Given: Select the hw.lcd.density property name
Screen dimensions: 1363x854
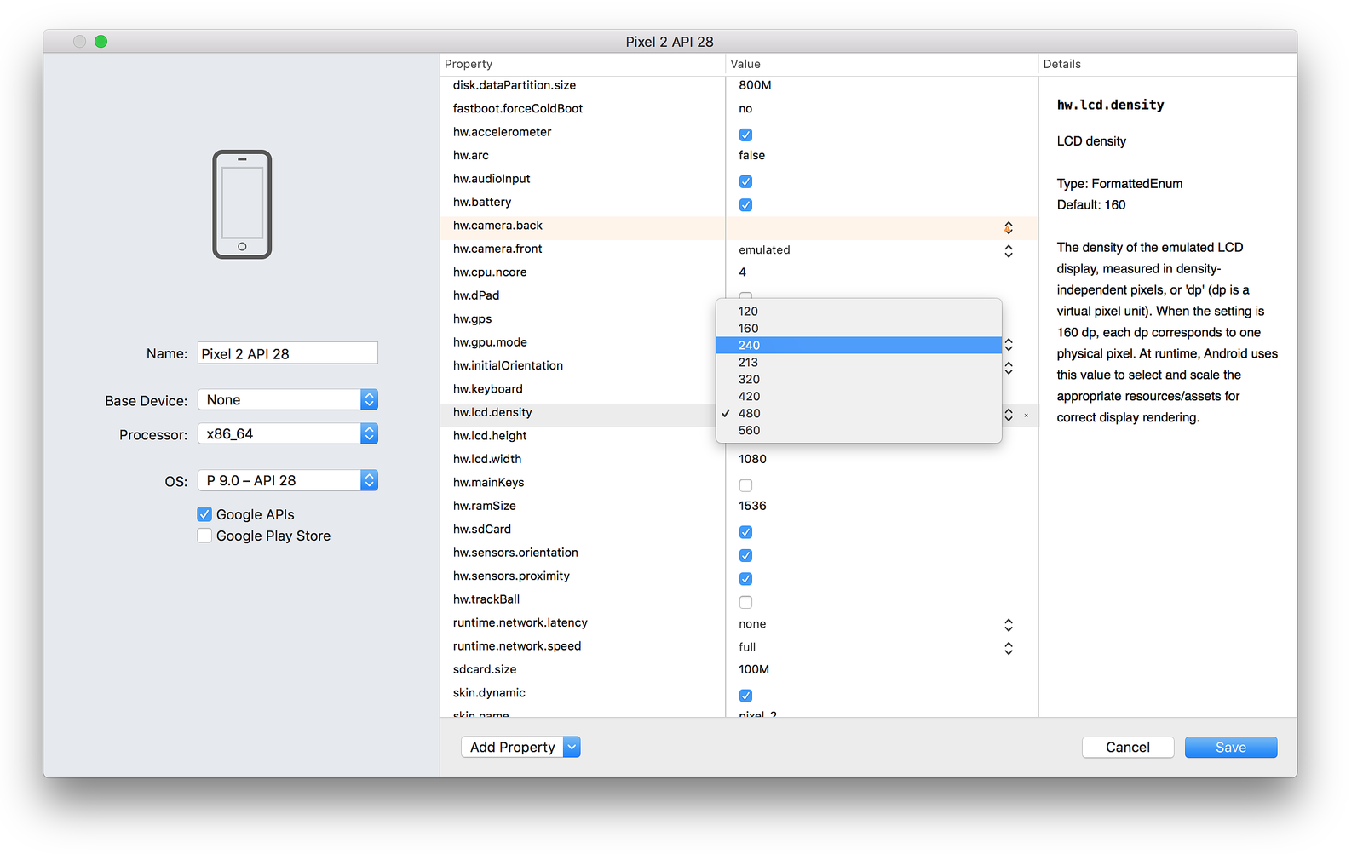Looking at the screenshot, I should [492, 412].
